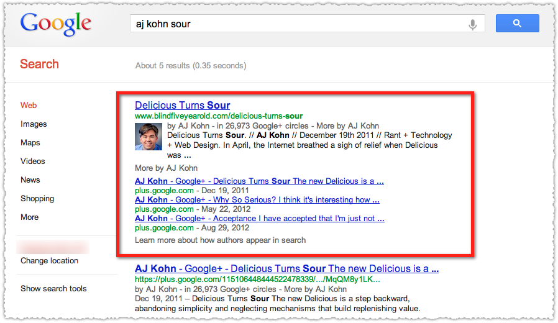Click 'by AJ Kohn' in first result
The width and height of the screenshot is (558, 323).
[x=188, y=126]
